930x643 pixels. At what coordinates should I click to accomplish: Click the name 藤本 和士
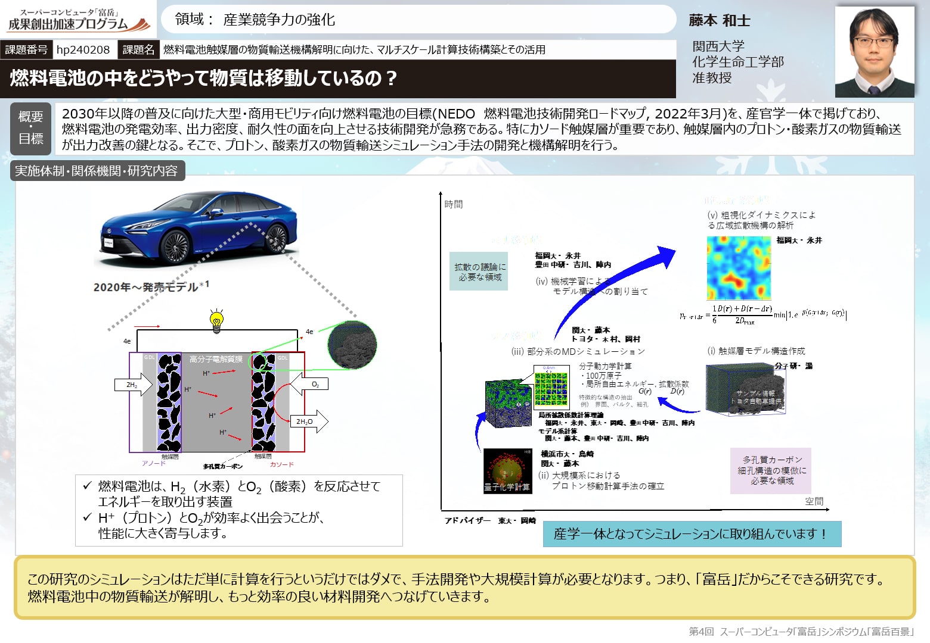(720, 20)
